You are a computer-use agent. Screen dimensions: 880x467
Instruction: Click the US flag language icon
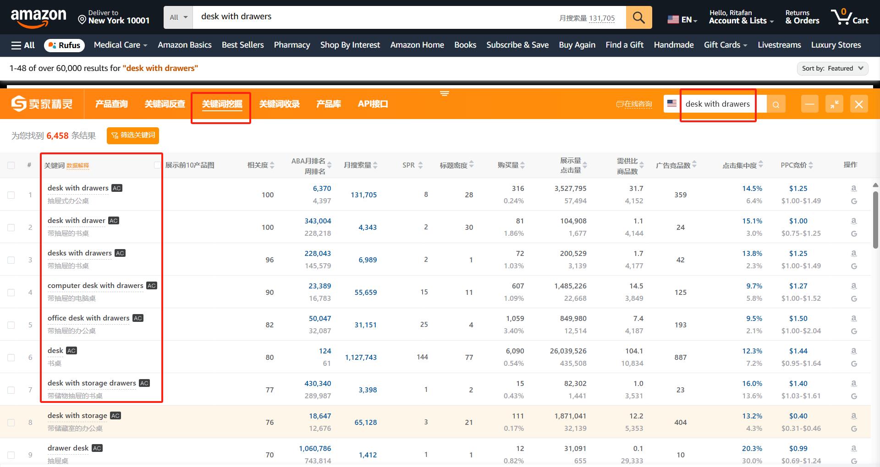(x=673, y=19)
